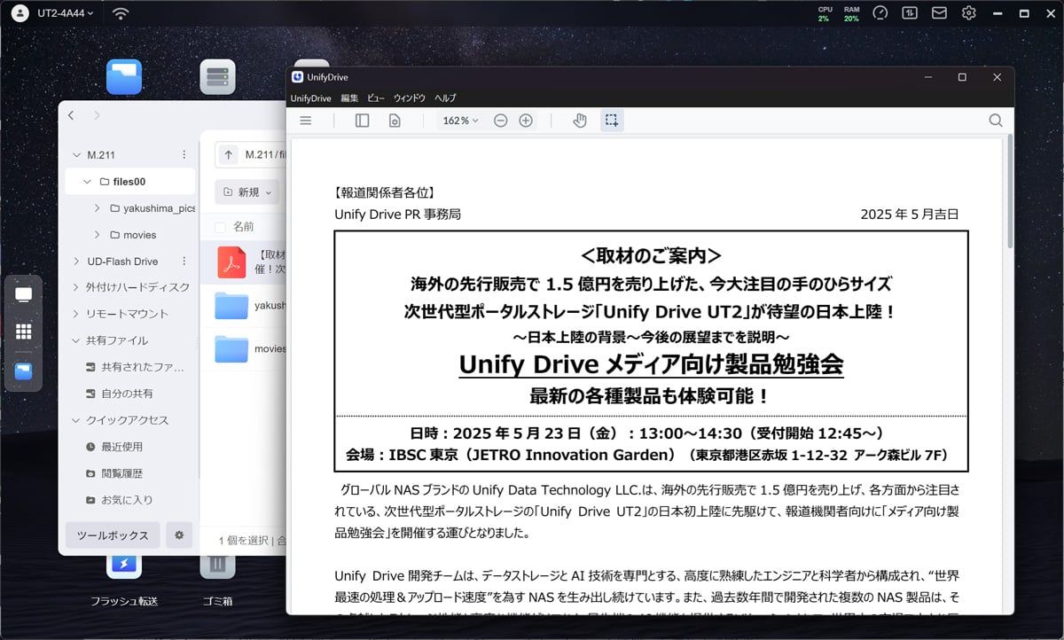This screenshot has width=1064, height=640.
Task: Open the storage drive icon on the desktop
Action: [217, 77]
